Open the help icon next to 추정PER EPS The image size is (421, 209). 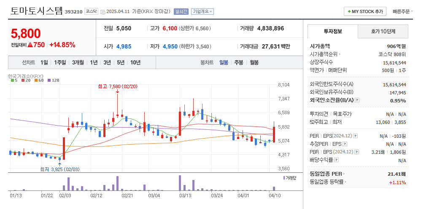tap(345, 144)
